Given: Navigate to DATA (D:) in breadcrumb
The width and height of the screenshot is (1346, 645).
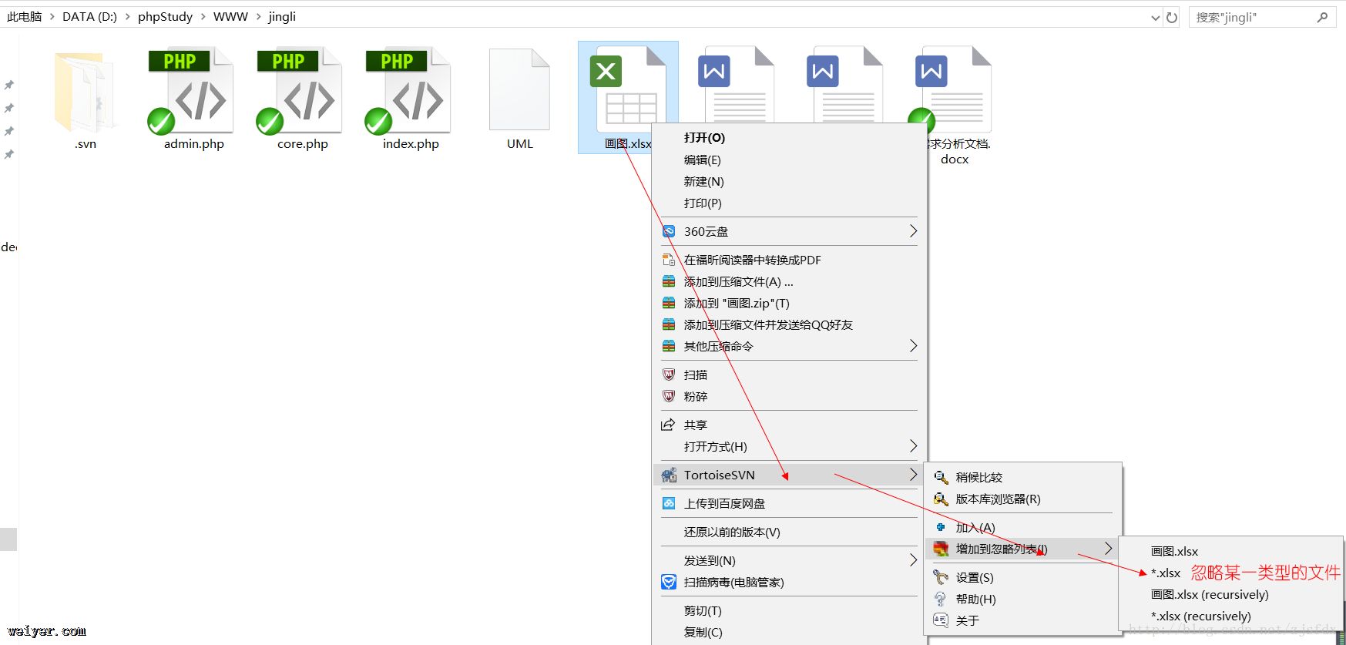Looking at the screenshot, I should click(89, 17).
